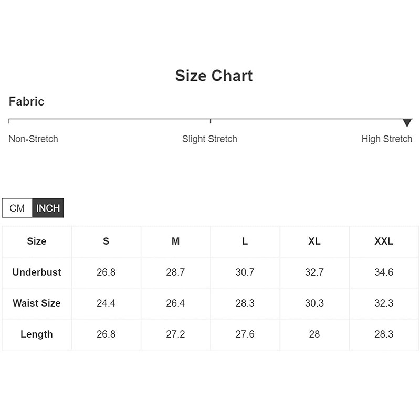The width and height of the screenshot is (420, 420).
Task: Select the M size column header
Action: 175,241
